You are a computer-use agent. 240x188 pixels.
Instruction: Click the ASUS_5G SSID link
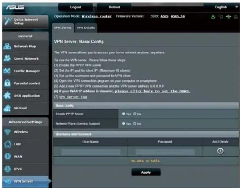click(178, 16)
